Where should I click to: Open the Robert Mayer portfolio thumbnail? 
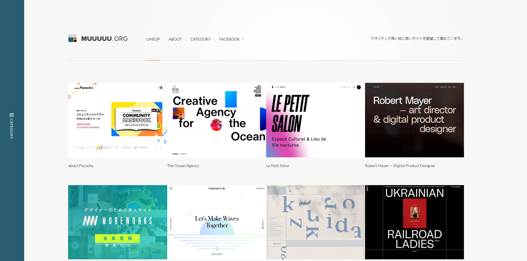(414, 120)
